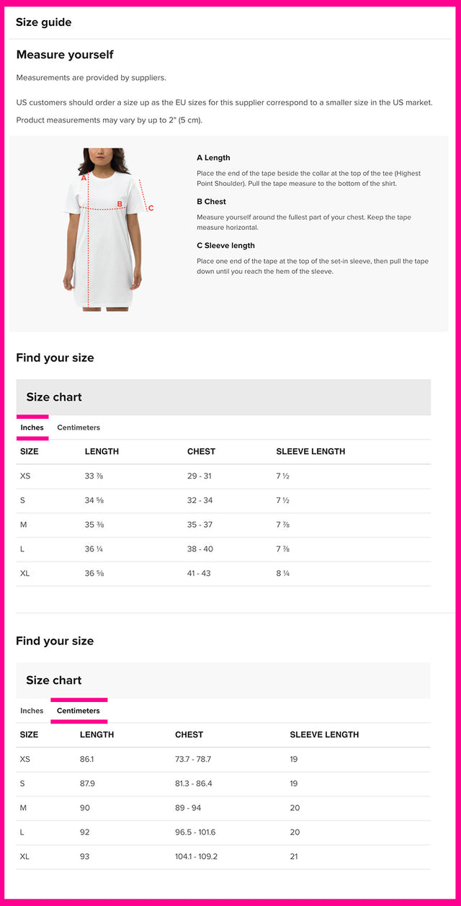
Task: Click the SLEEVE LENGTH header in the inches table
Action: (310, 452)
